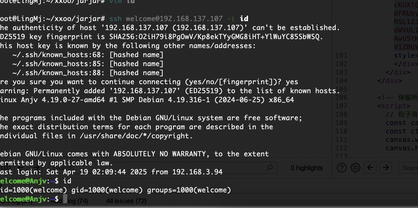Click the known_hosts:85 entry in terminal
Image resolution: width=418 pixels, height=208 pixels.
(88, 64)
